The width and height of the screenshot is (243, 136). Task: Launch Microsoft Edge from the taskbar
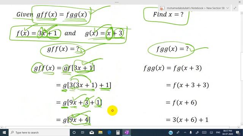point(109,133)
